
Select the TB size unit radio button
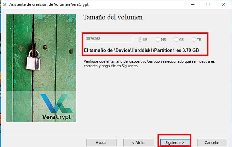(x=196, y=40)
